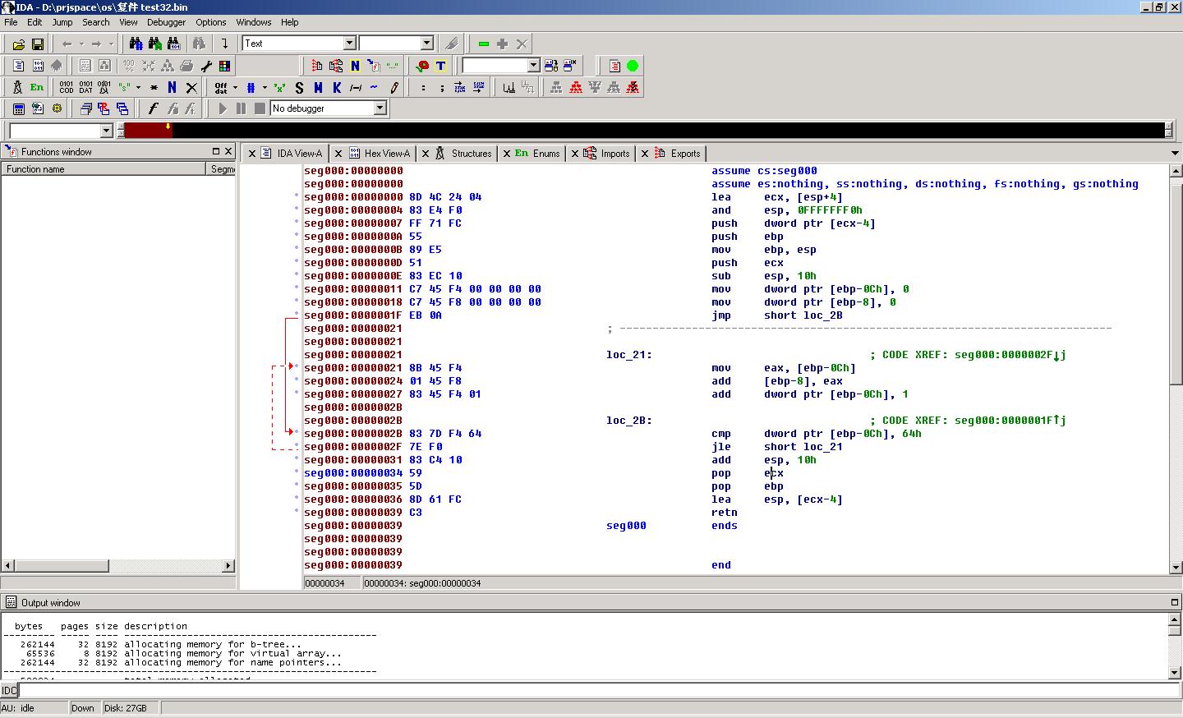Image resolution: width=1183 pixels, height=718 pixels.
Task: Click the italic f function icon
Action: tap(153, 108)
